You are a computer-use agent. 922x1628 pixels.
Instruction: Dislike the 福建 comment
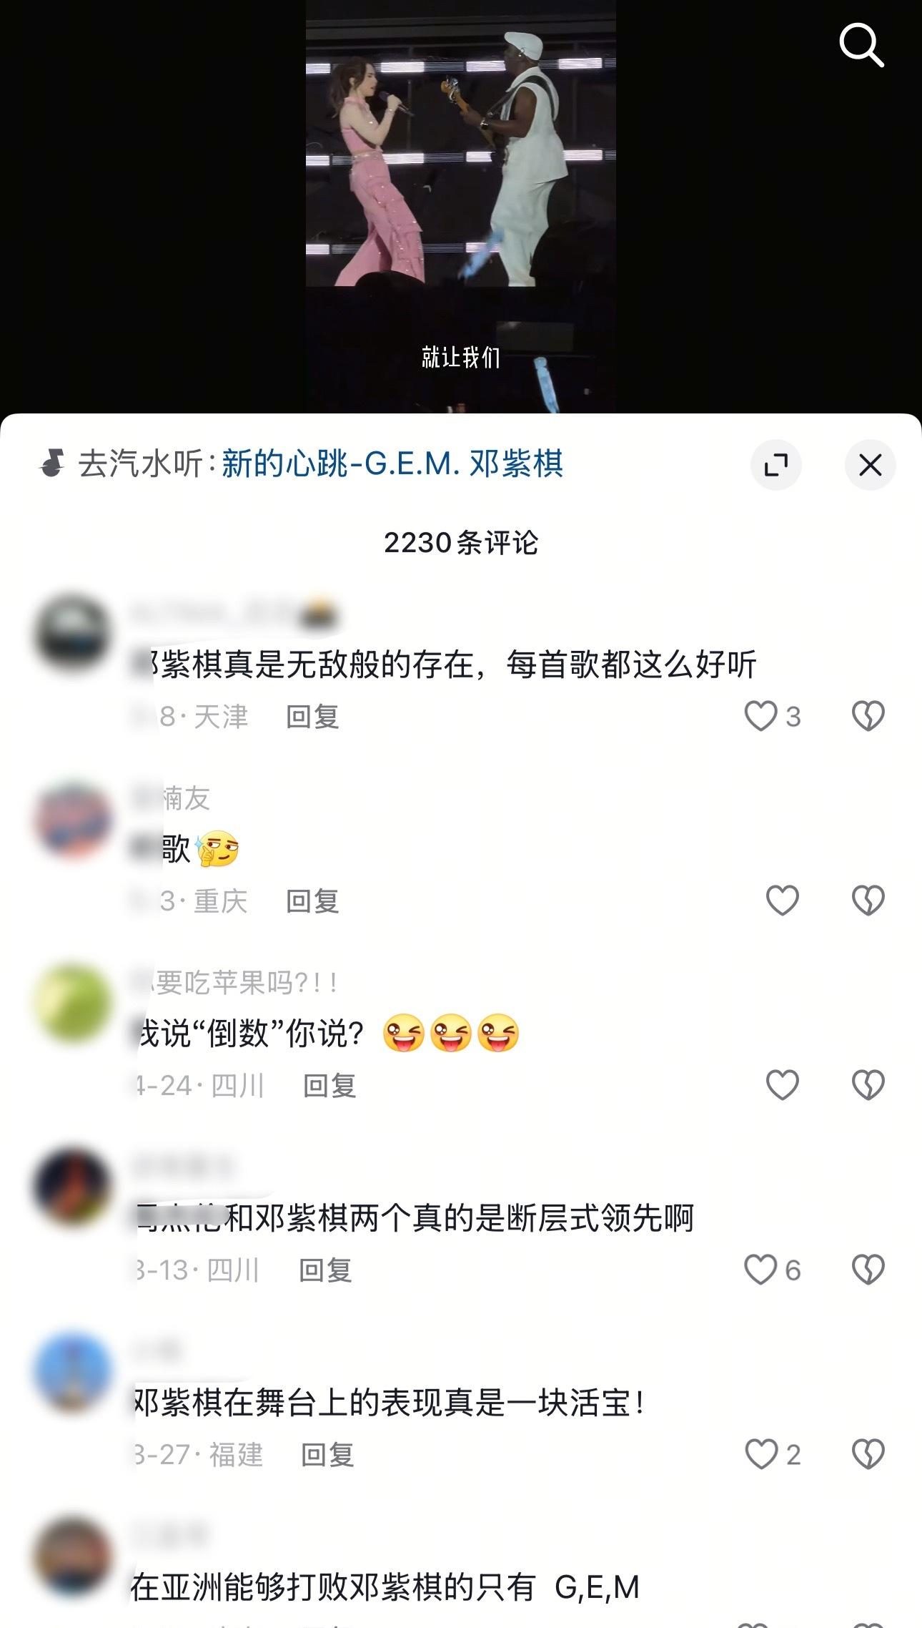tap(868, 1454)
